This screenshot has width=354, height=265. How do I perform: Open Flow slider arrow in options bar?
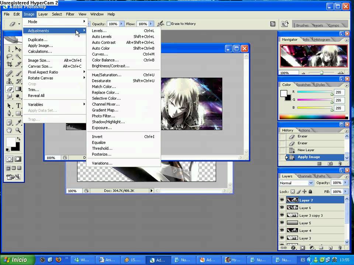click(151, 24)
